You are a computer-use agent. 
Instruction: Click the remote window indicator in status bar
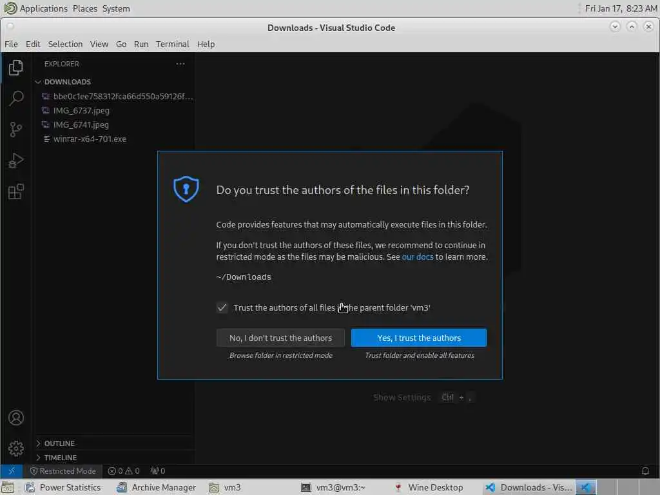(12, 471)
